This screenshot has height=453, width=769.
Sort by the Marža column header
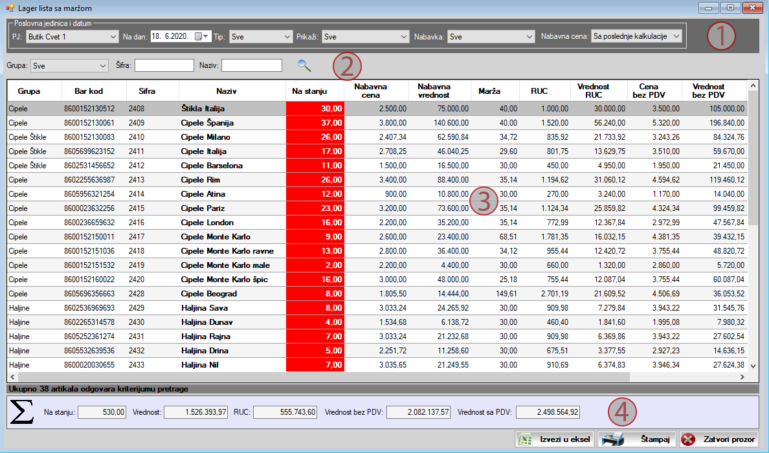(495, 91)
